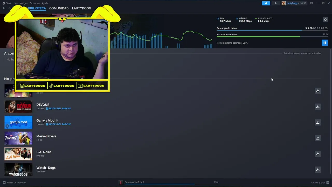Click the Steam logo menu

click(x=7, y=3)
